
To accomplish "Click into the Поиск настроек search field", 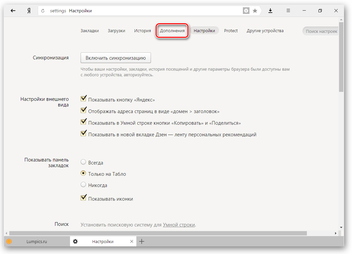I will [x=320, y=31].
